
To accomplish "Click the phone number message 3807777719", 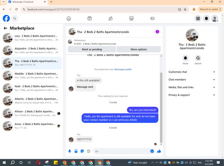I will click(x=84, y=139).
